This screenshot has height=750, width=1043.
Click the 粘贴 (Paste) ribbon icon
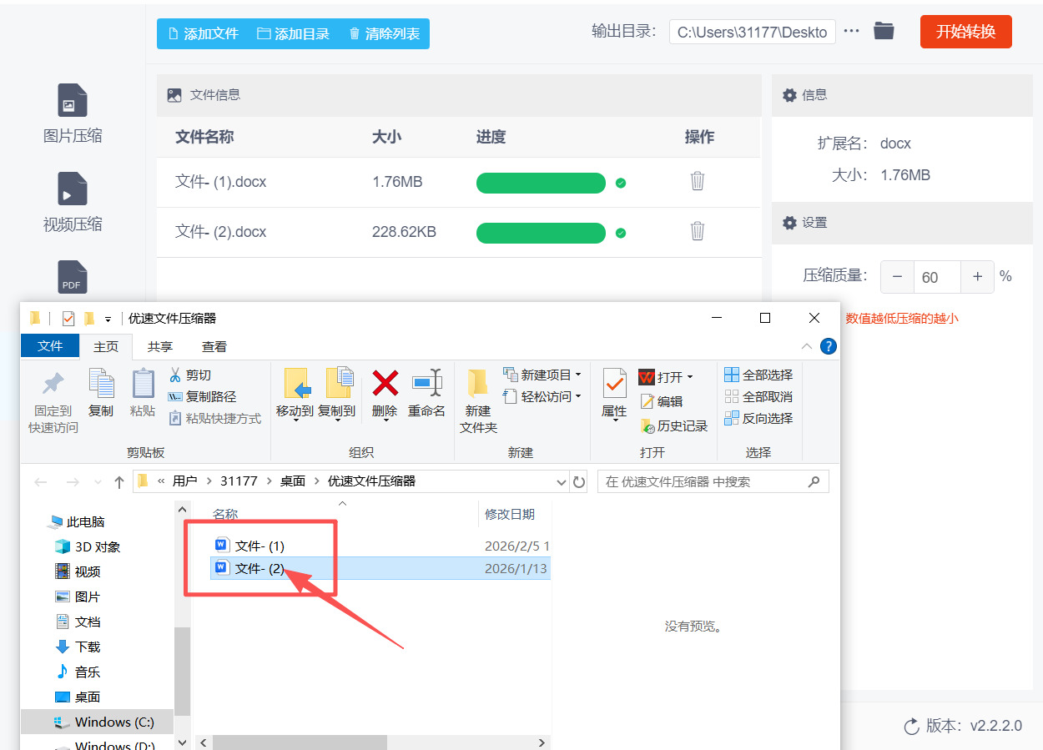pos(142,390)
